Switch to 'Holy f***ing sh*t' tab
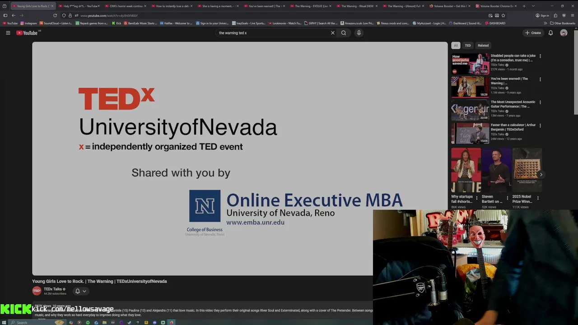Screen dimensions: 578x325 click(x=79, y=6)
